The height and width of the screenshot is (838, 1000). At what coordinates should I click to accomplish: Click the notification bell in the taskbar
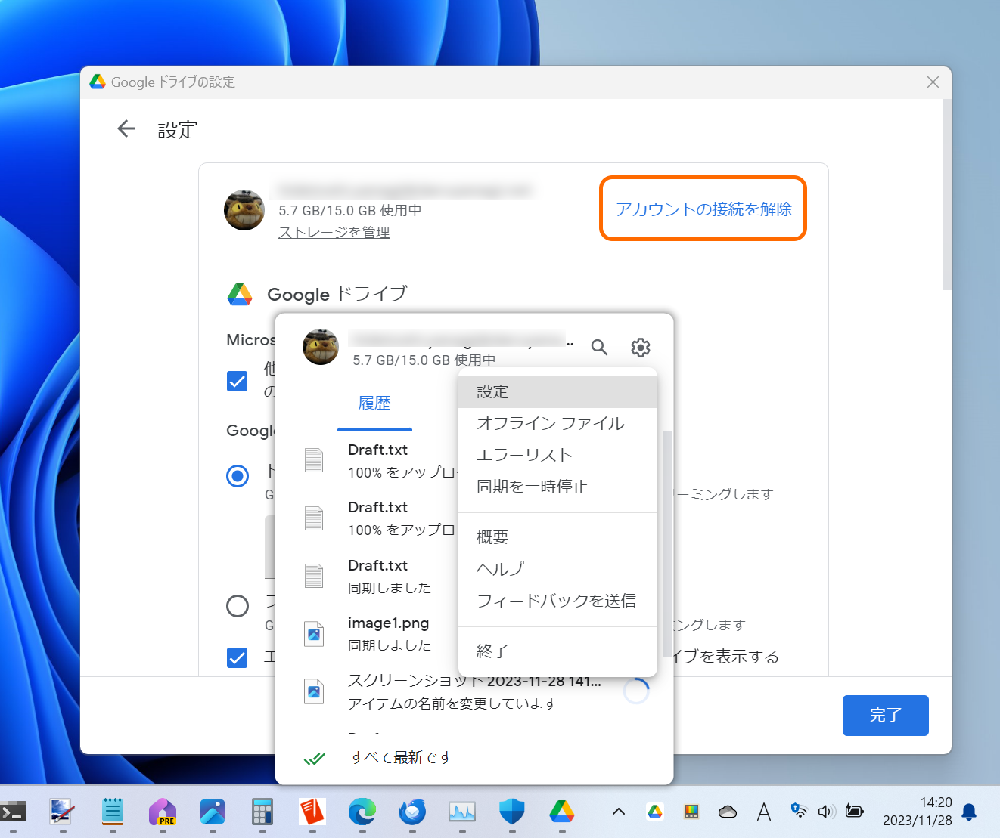click(968, 811)
